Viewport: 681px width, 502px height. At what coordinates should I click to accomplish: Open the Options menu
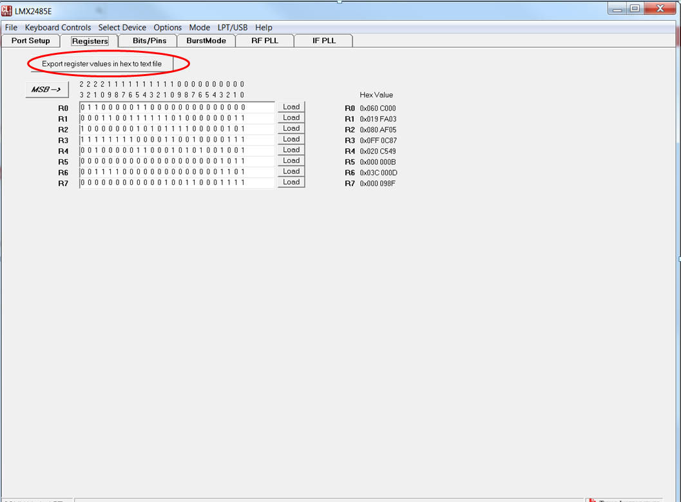pos(168,27)
